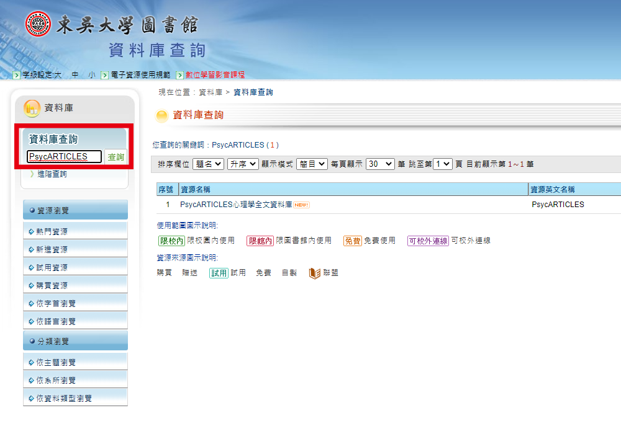Open the 題名 sort field dropdown
The image size is (621, 426).
coord(209,164)
